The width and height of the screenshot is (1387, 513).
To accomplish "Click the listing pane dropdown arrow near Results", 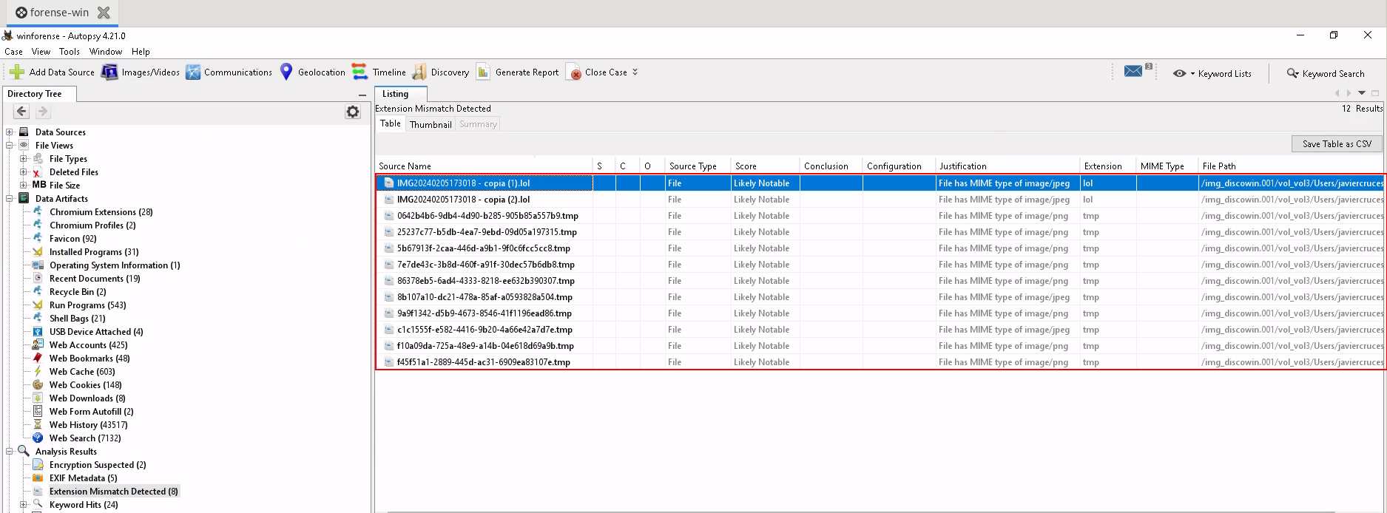I will [1362, 93].
